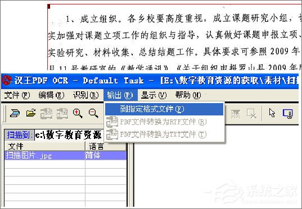This screenshot has width=302, height=209.
Task: Close the 输出(P) menu
Action: [x=120, y=95]
